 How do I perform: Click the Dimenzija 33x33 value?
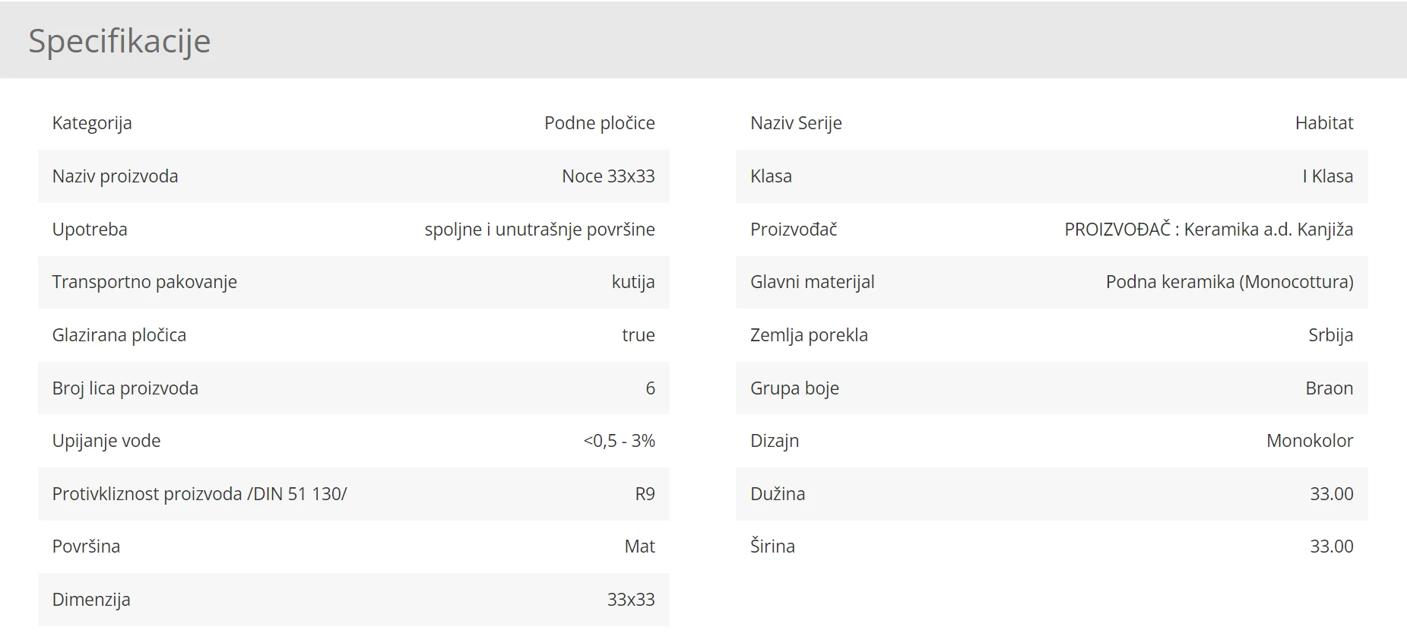click(x=631, y=600)
